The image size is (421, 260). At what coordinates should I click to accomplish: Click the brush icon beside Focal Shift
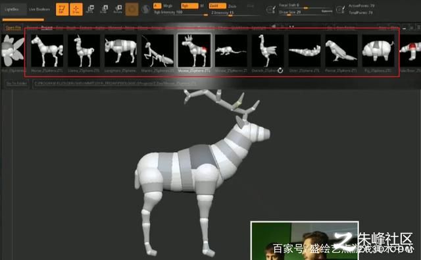point(270,10)
